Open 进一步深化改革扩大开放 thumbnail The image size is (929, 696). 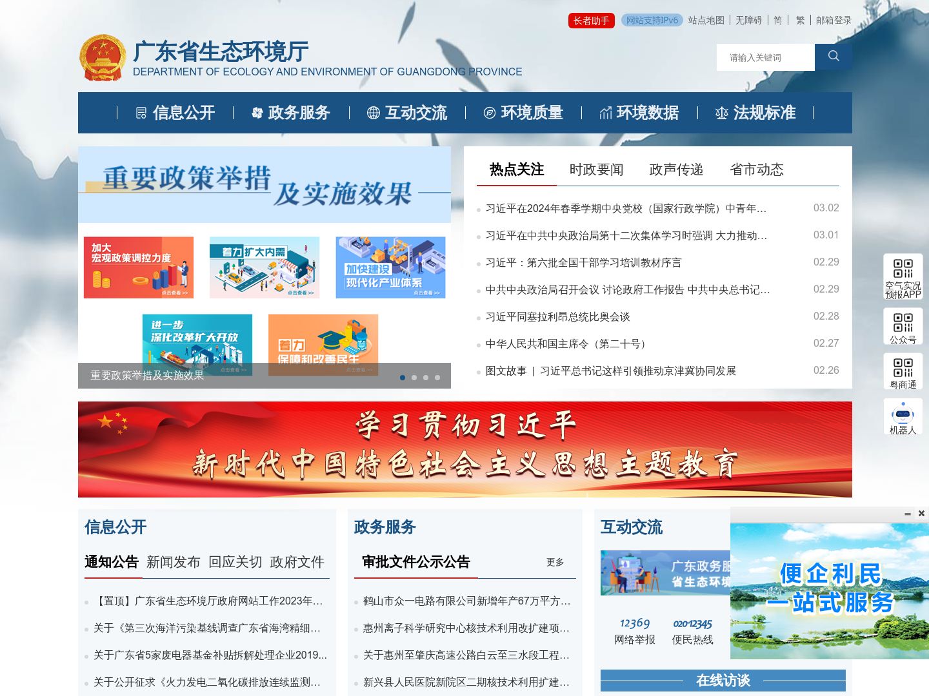(197, 345)
